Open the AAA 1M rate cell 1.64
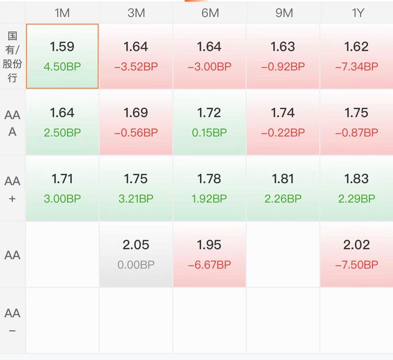This screenshot has height=360, width=393. [x=62, y=122]
